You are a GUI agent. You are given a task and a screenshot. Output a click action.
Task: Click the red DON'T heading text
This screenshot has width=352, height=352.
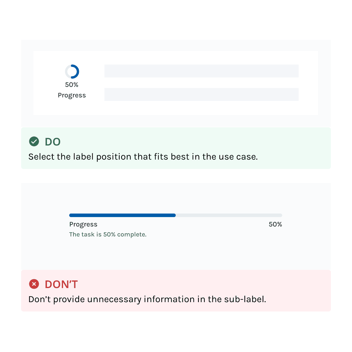pos(61,284)
